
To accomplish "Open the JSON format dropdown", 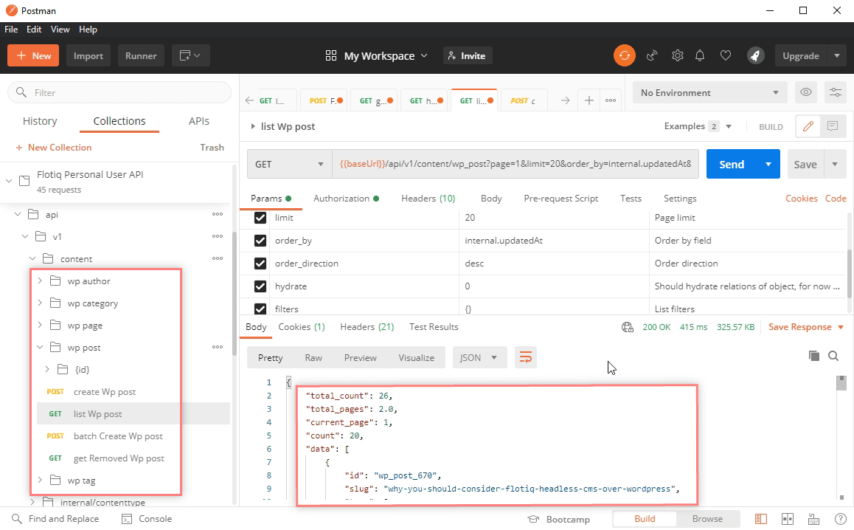I will pyautogui.click(x=479, y=358).
